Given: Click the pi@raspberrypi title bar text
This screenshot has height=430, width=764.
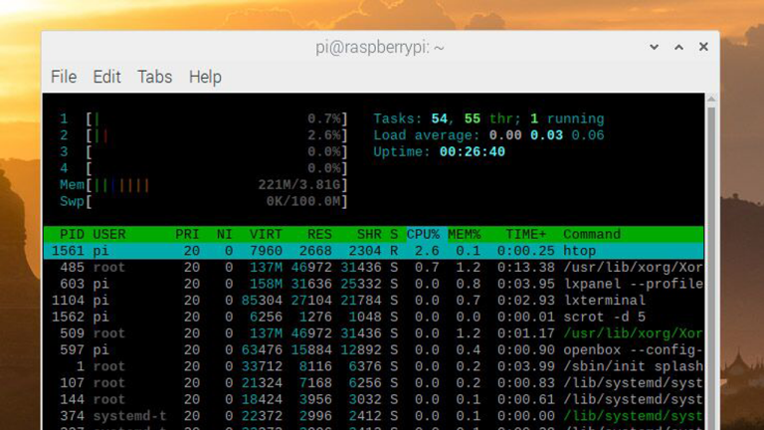Looking at the screenshot, I should (x=380, y=48).
